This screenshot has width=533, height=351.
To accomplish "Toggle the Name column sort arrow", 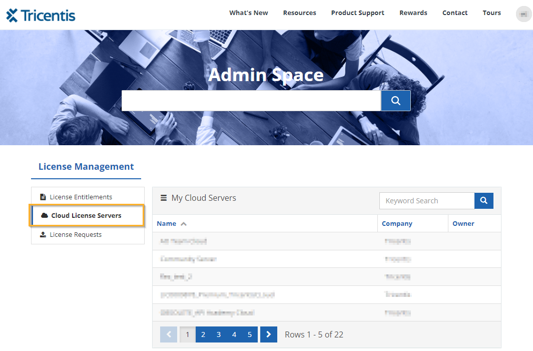I will pyautogui.click(x=184, y=224).
